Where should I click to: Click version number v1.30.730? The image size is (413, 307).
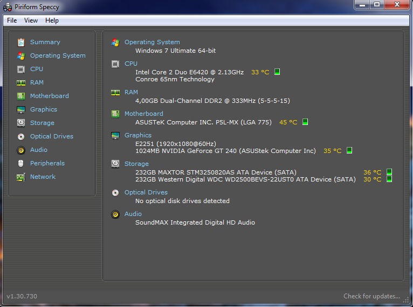[22, 296]
